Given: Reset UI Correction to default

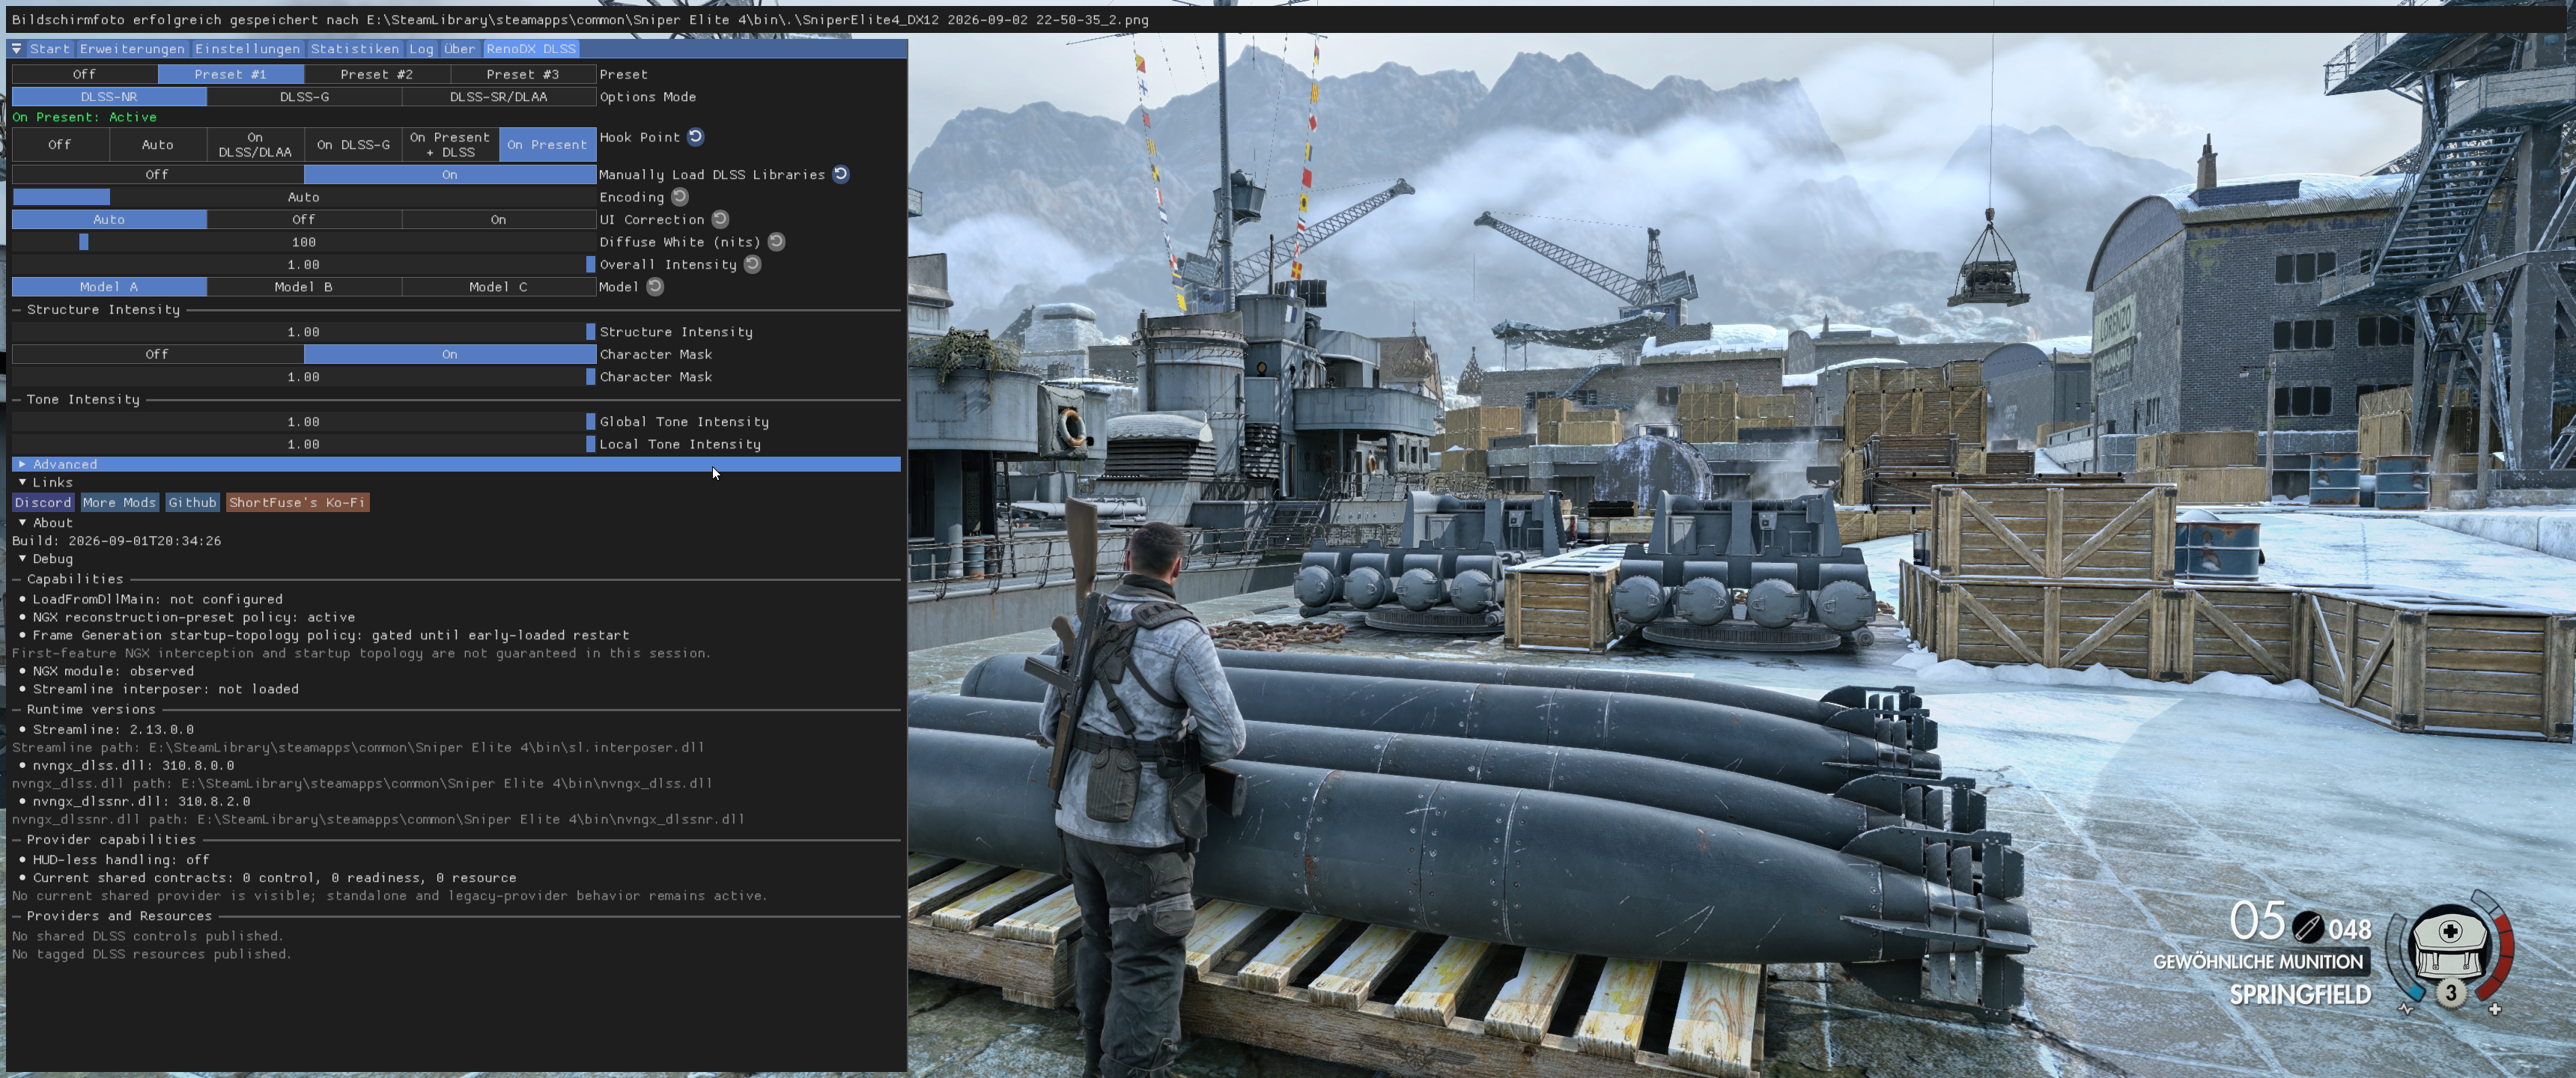Looking at the screenshot, I should tap(720, 219).
